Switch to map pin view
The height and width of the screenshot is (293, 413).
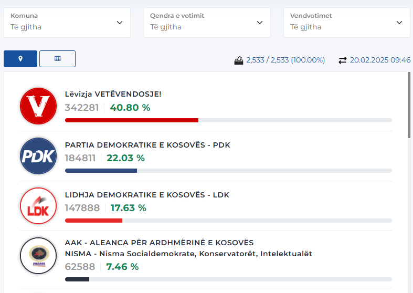point(20,59)
